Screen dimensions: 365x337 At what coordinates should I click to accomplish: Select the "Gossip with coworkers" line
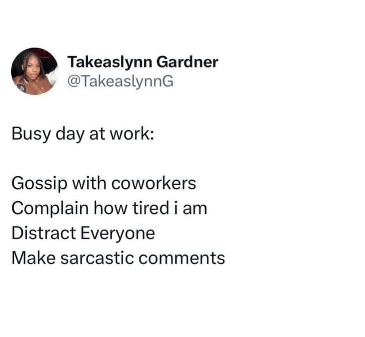104,183
